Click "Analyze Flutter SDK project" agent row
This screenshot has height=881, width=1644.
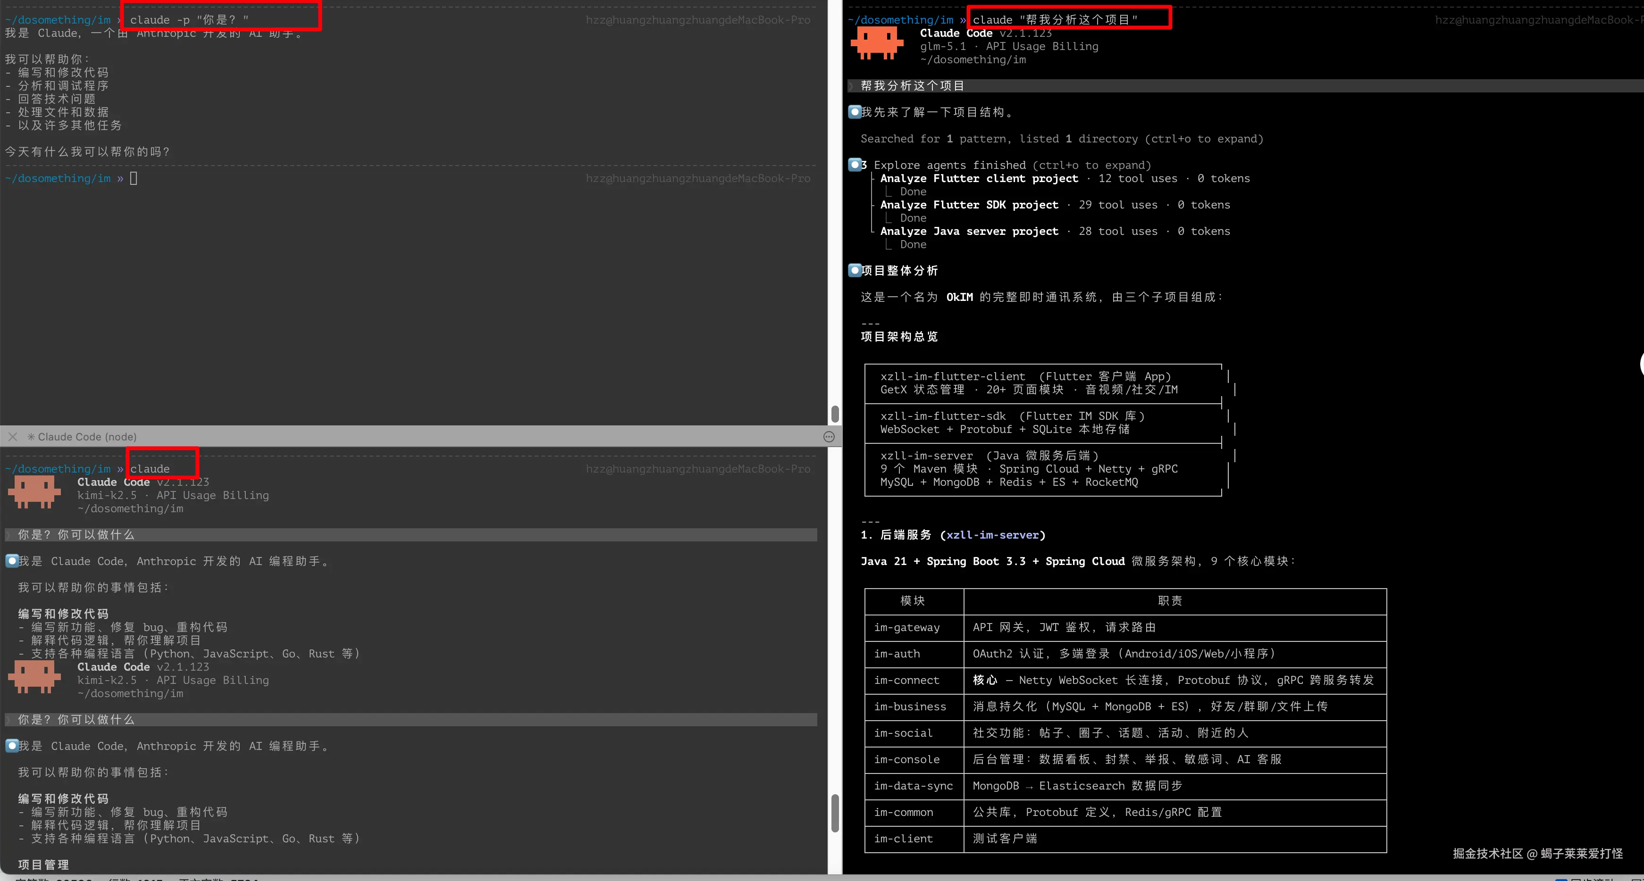1055,205
